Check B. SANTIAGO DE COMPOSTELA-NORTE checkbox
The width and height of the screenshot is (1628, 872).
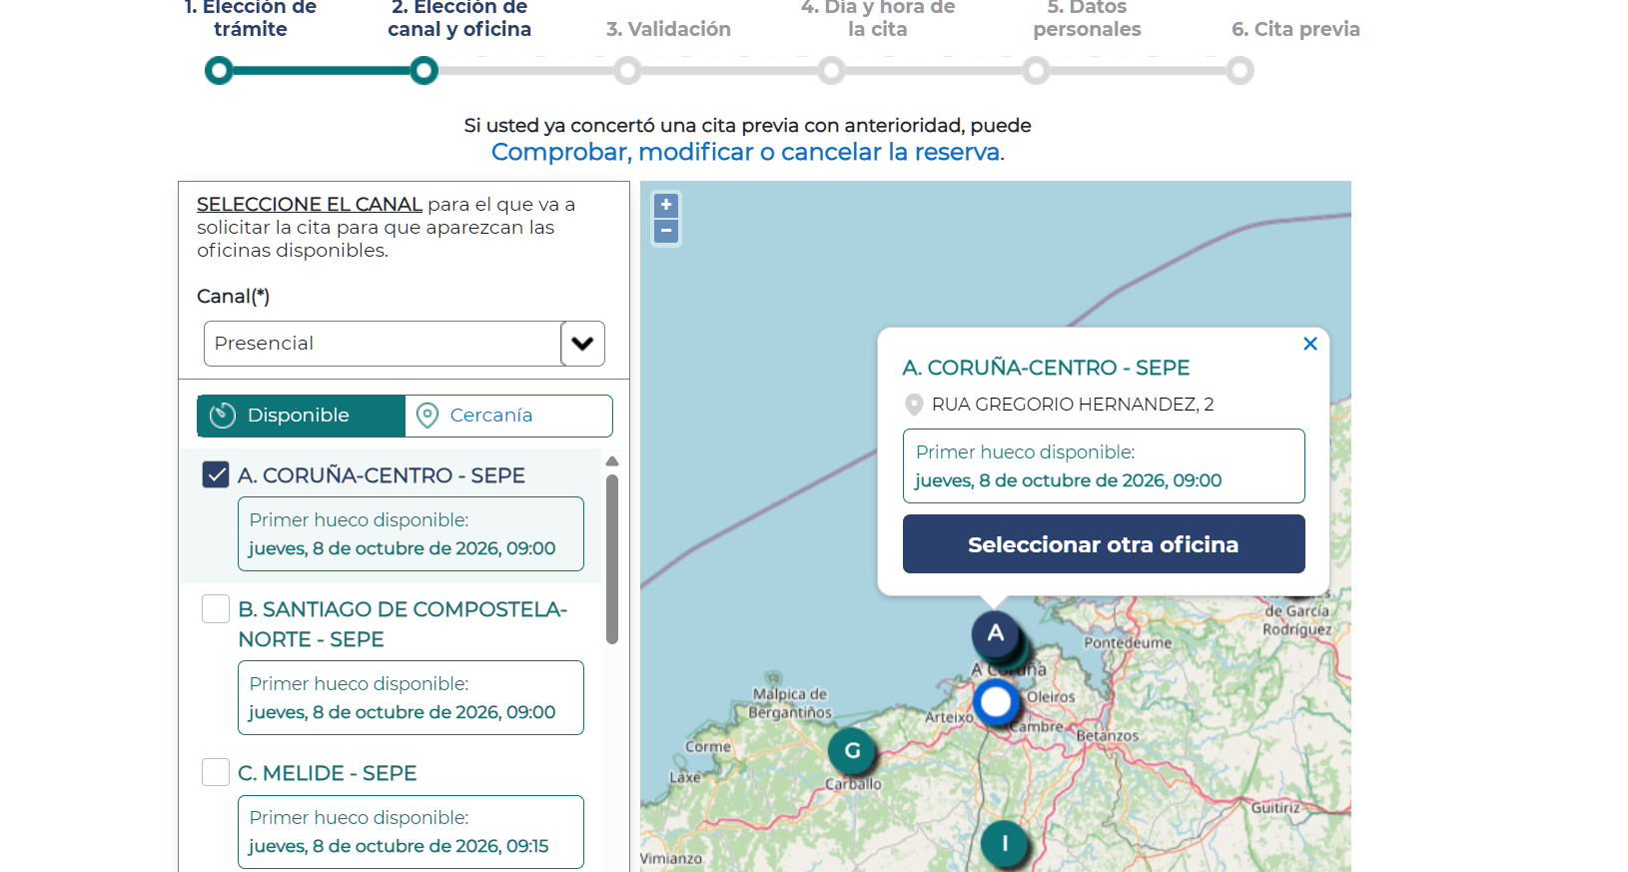216,608
